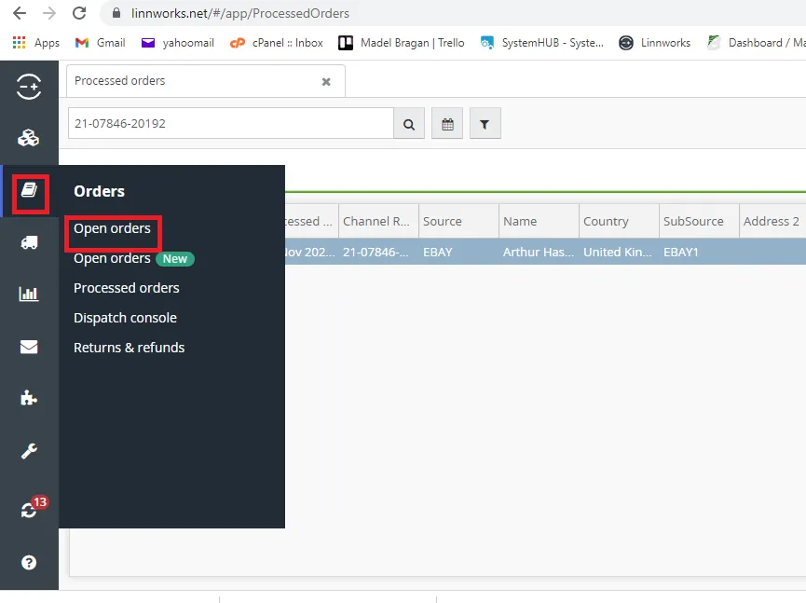The image size is (806, 603).
Task: Sort by SubSource column header
Action: [699, 221]
